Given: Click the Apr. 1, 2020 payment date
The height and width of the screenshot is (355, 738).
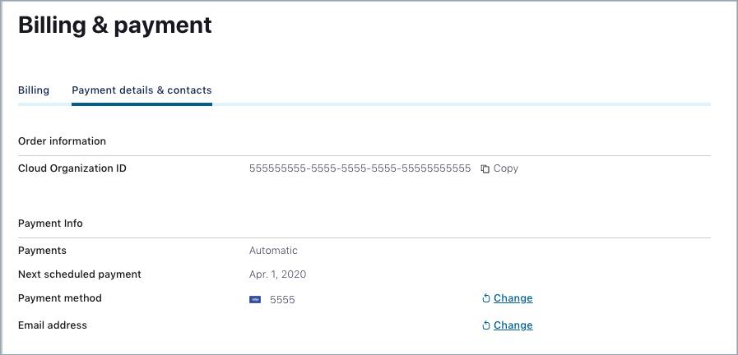Looking at the screenshot, I should [277, 274].
